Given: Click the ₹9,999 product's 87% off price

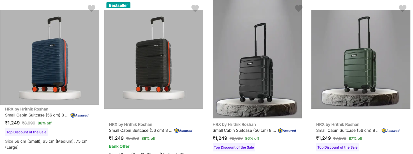Looking at the screenshot, I should point(355,138).
